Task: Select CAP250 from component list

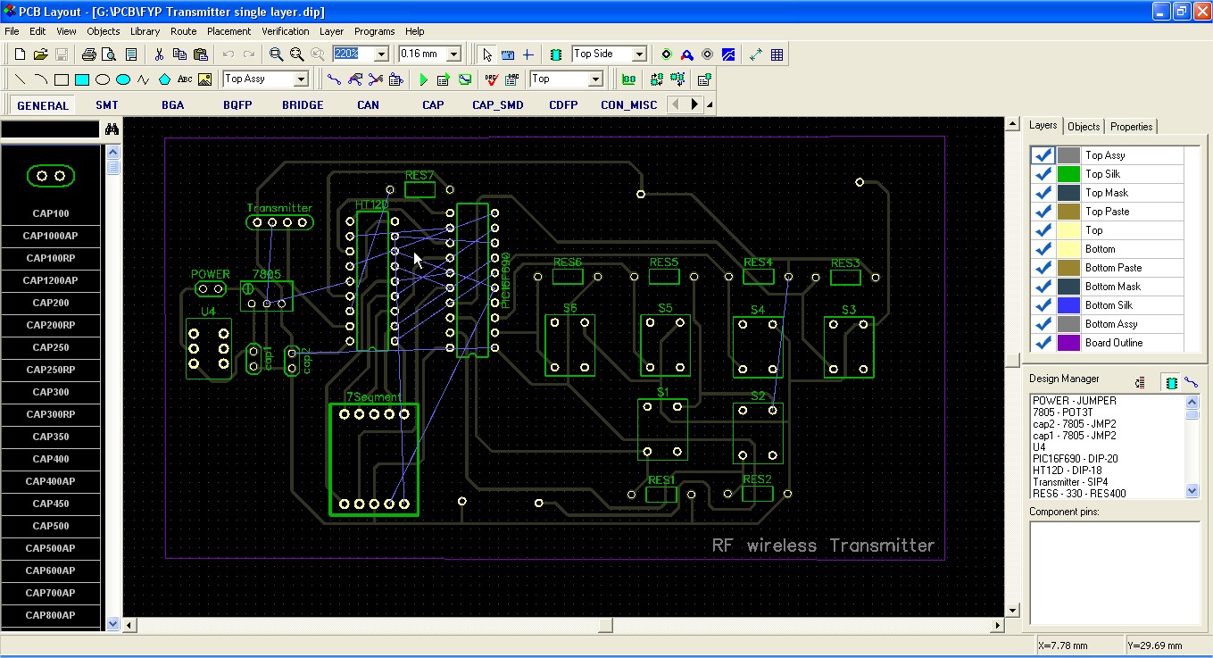Action: click(x=52, y=347)
